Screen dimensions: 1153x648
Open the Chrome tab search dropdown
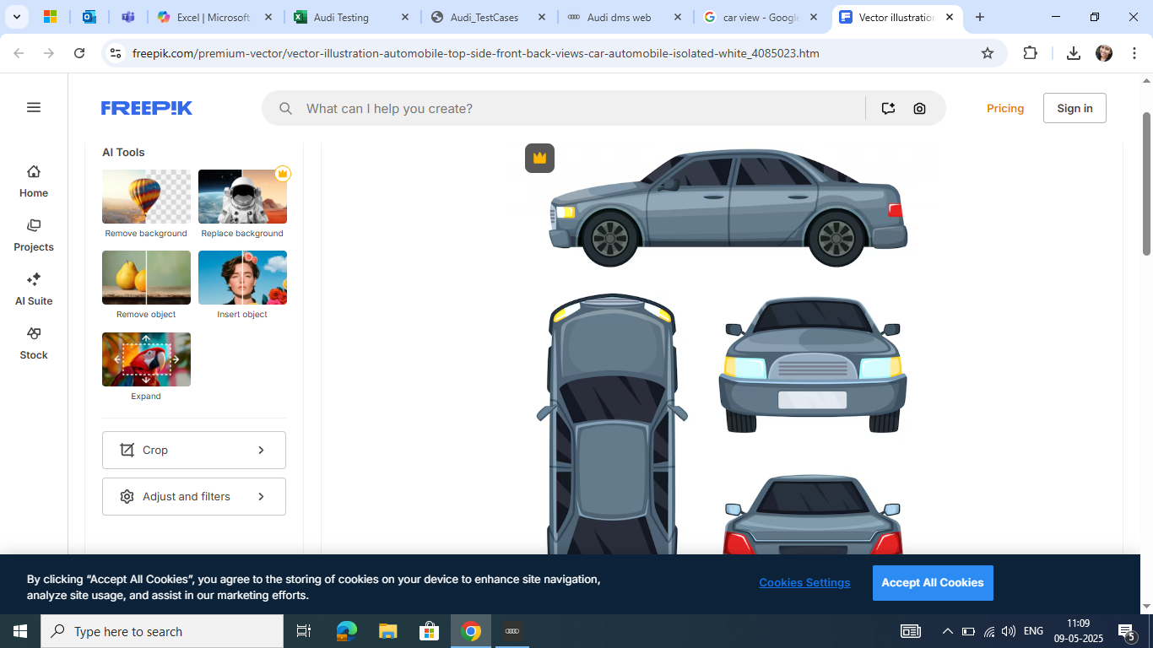tap(16, 17)
